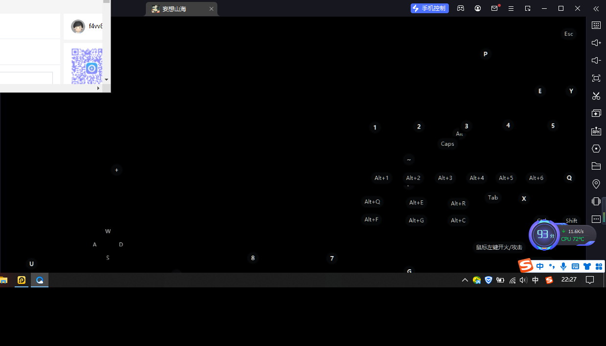This screenshot has width=606, height=346.
Task: Click the user account profile icon
Action: pyautogui.click(x=478, y=9)
